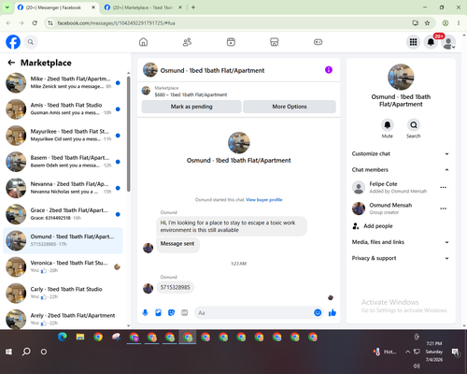Open the Notifications bell
Viewport: 467px width, 374px height.
pos(431,42)
